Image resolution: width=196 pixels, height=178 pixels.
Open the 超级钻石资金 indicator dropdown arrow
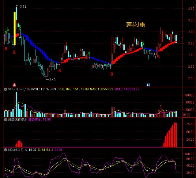pos(6,119)
